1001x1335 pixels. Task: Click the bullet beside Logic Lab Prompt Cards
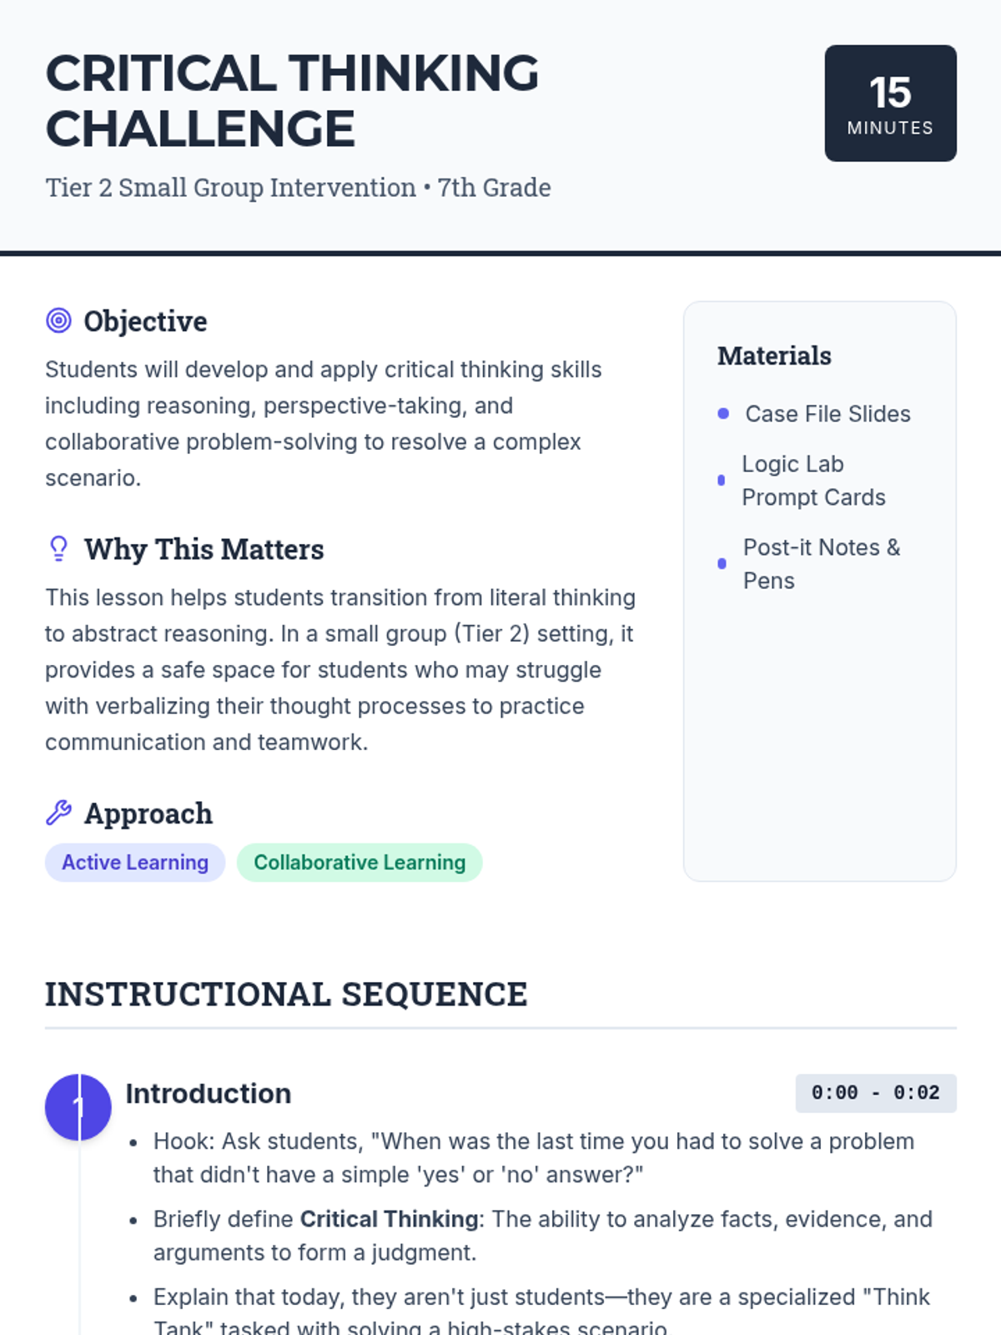tap(722, 481)
